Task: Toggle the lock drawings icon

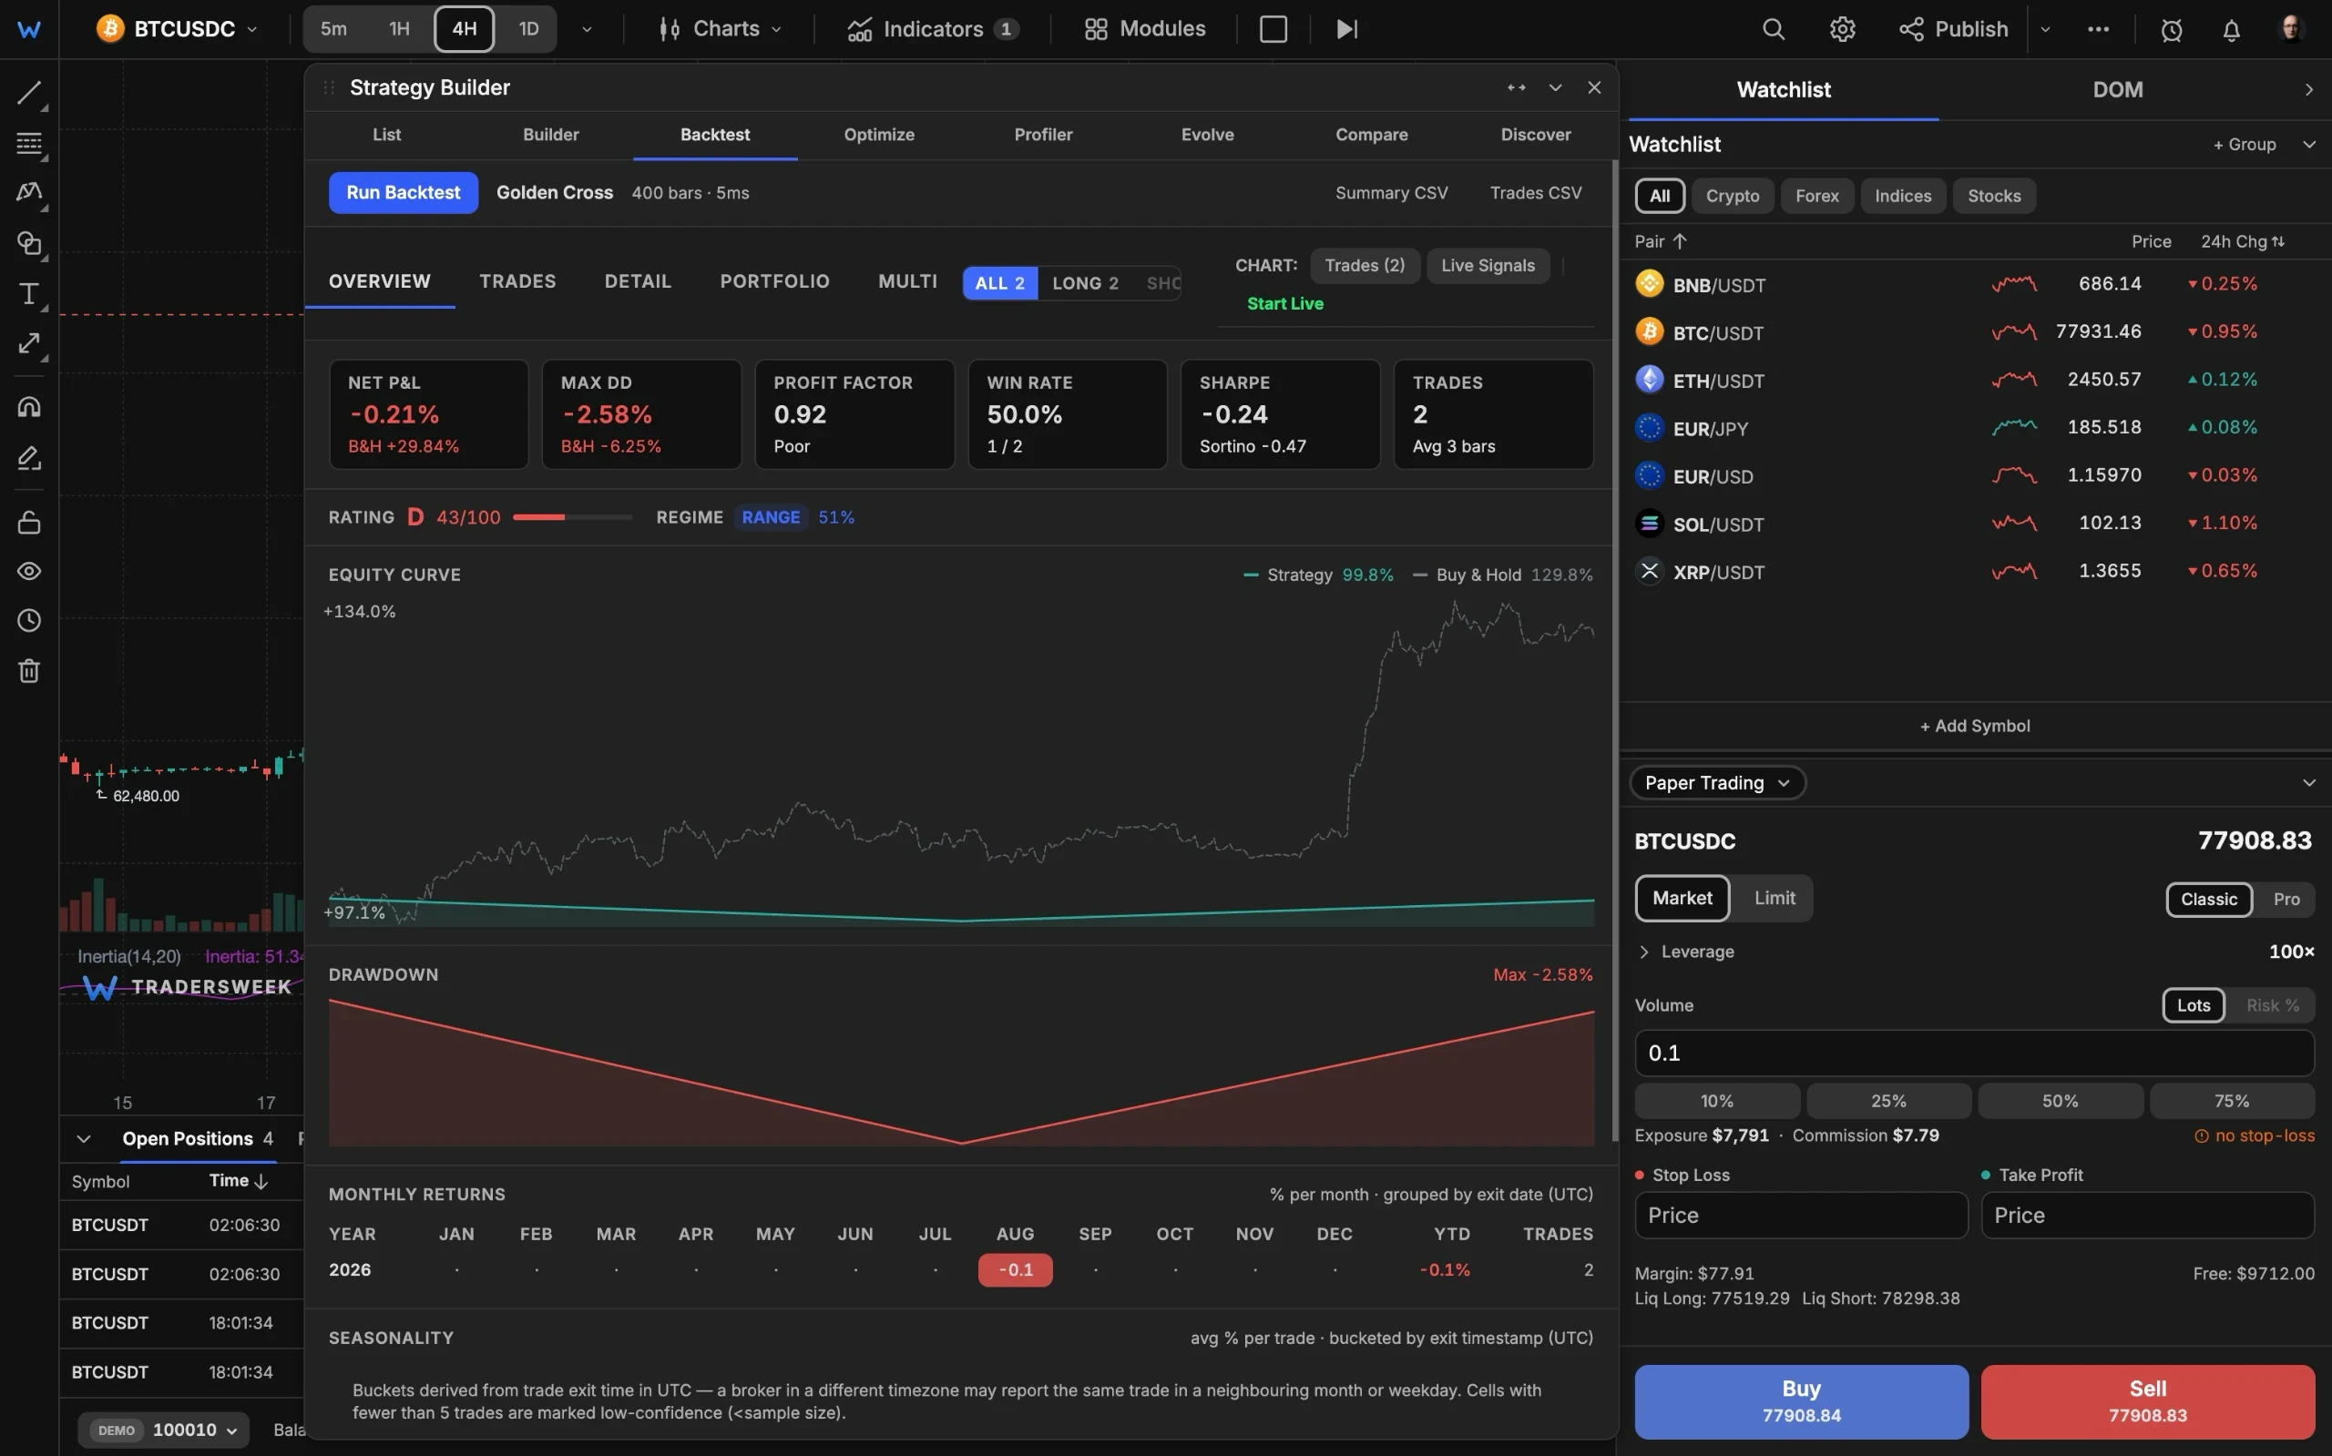Action: 29,522
